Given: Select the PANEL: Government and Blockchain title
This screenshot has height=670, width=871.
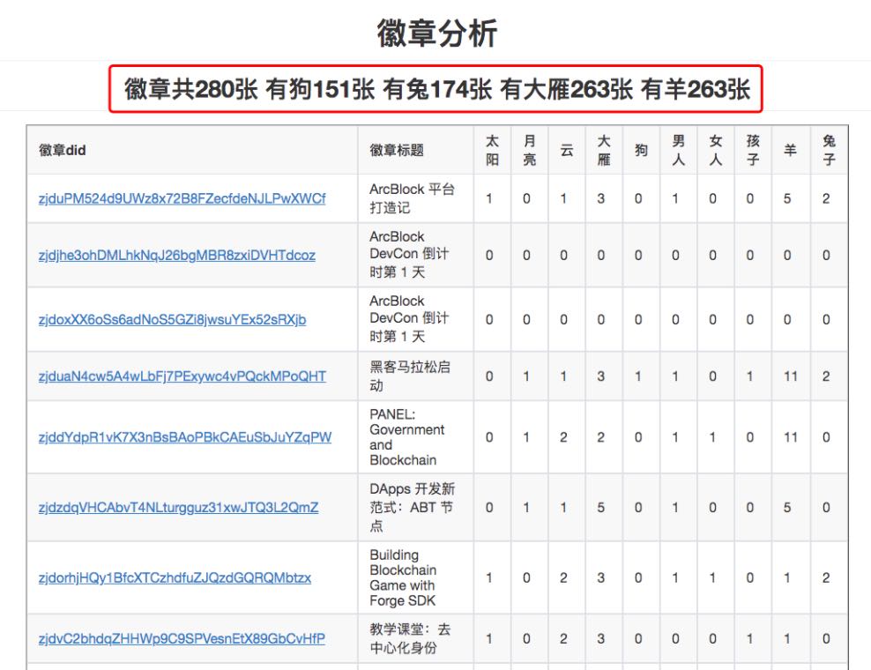Looking at the screenshot, I should 406,437.
